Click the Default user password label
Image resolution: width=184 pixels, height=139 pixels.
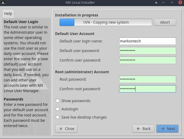[x=80, y=51]
